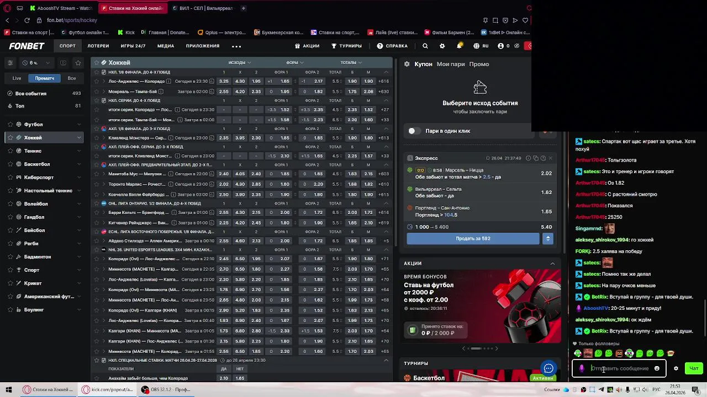707x397 pixels.
Task: Select 3.25 odds for Лос-Анджелес win
Action: [224, 81]
